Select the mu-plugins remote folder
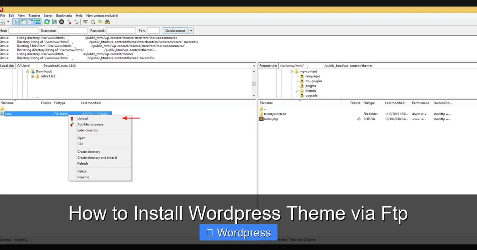This screenshot has width=477, height=250. pyautogui.click(x=314, y=81)
